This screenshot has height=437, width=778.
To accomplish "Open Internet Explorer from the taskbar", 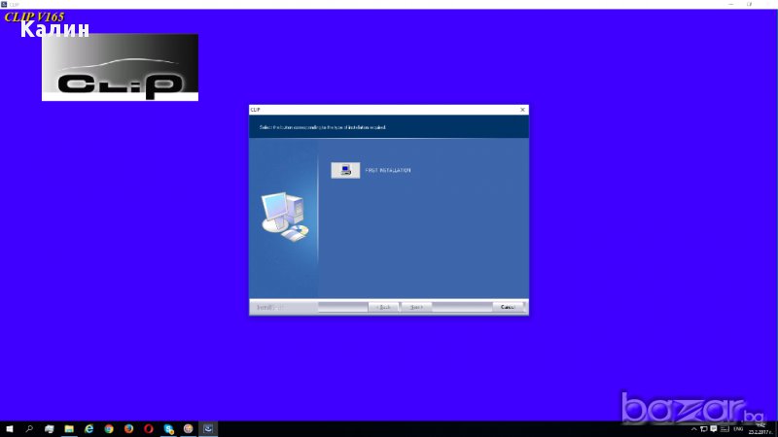I will coord(89,428).
